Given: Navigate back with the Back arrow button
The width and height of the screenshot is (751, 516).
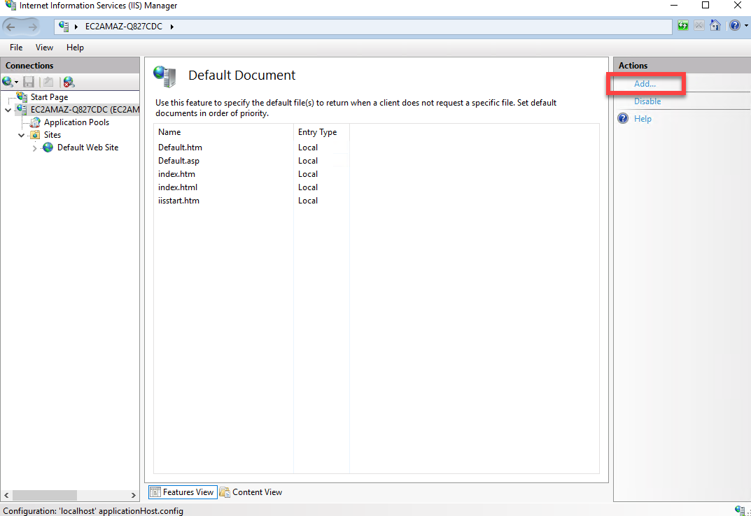Looking at the screenshot, I should click(11, 27).
